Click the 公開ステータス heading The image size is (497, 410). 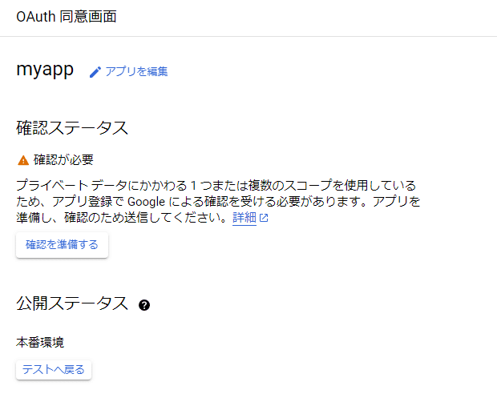pyautogui.click(x=72, y=303)
